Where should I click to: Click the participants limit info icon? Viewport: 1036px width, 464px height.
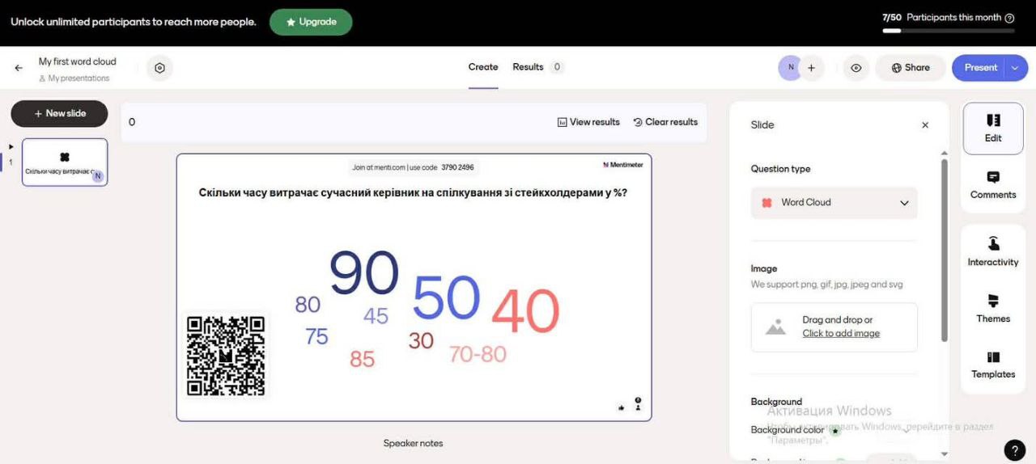pyautogui.click(x=1009, y=18)
